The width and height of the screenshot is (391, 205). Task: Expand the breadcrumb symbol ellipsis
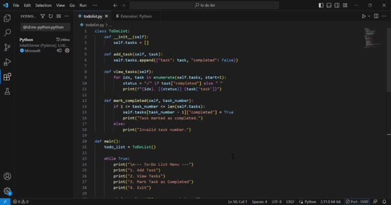[x=110, y=25]
